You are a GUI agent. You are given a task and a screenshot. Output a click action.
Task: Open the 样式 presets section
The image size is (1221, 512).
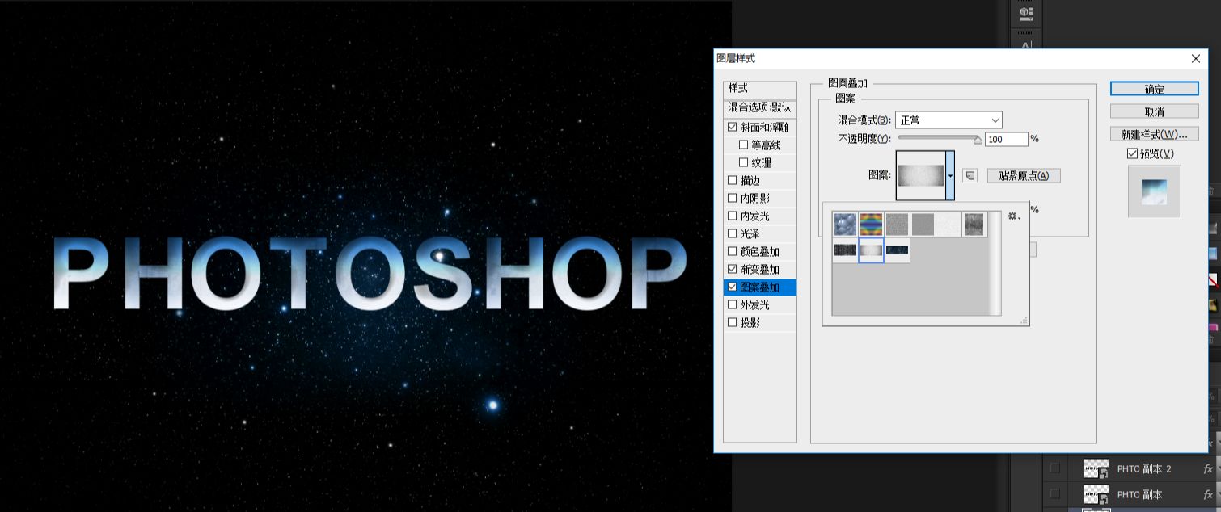pos(760,88)
